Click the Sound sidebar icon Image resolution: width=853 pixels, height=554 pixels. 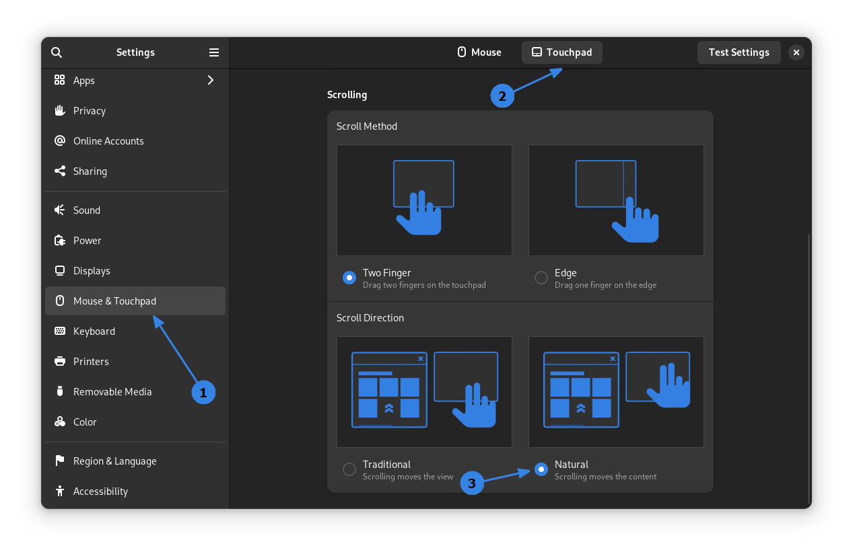(61, 210)
